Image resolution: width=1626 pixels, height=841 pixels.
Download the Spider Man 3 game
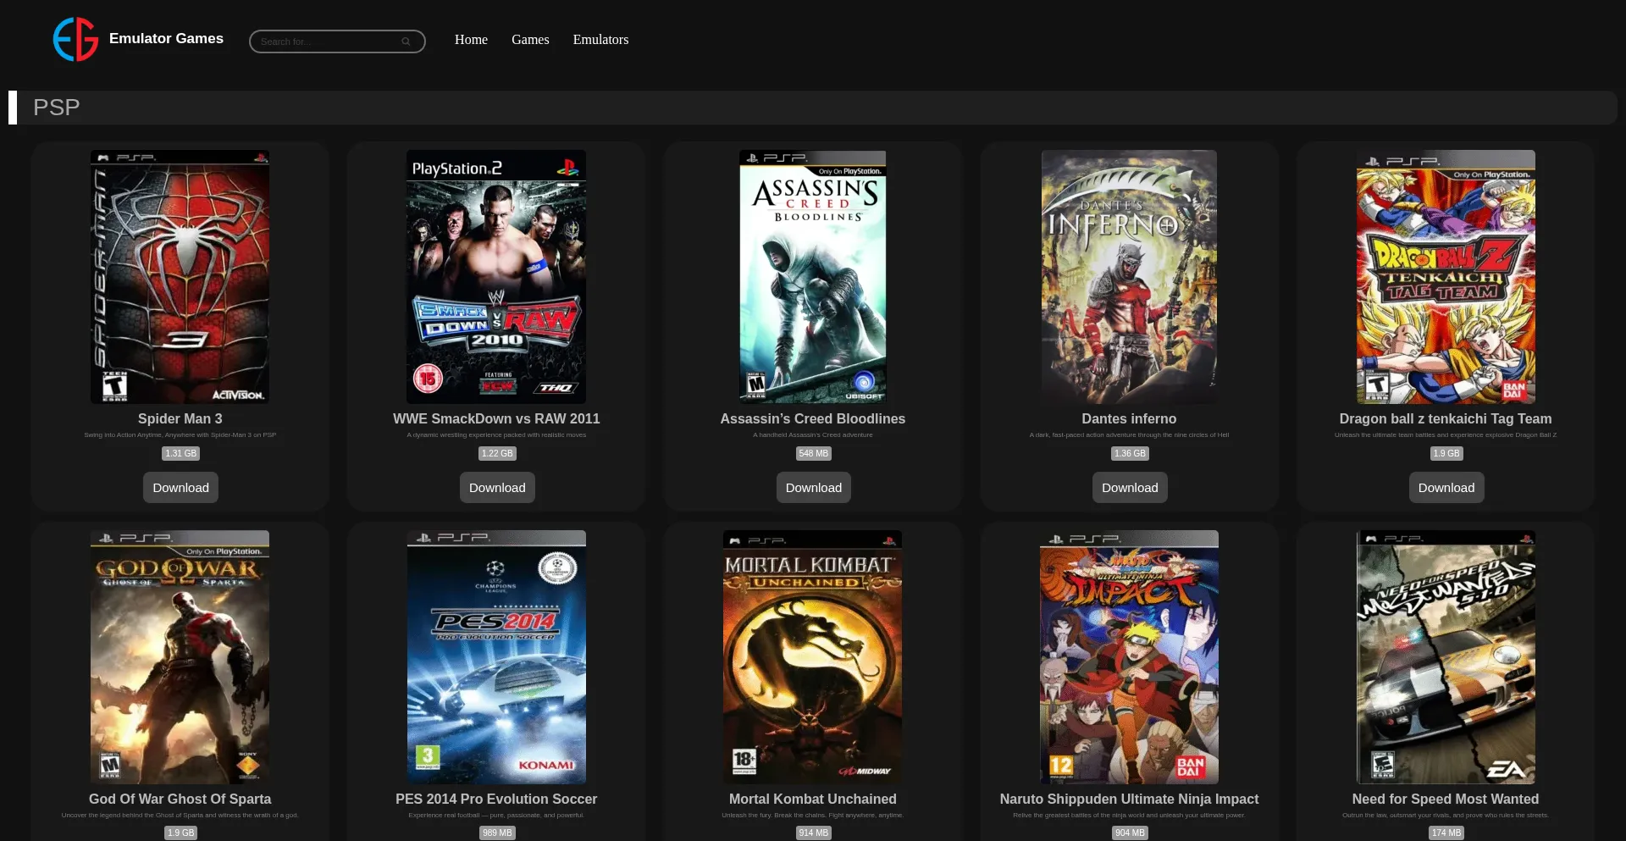tap(180, 488)
